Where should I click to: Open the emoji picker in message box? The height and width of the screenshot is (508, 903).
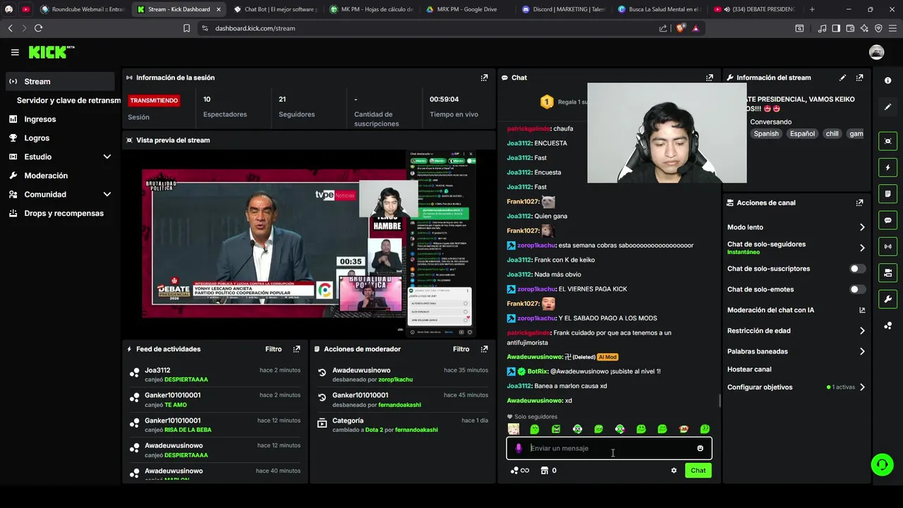click(x=700, y=448)
